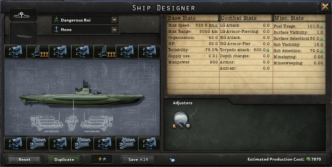Click the submarine hull type icon with question mark

(x=23, y=15)
